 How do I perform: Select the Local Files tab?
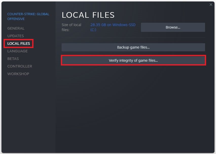[19, 43]
